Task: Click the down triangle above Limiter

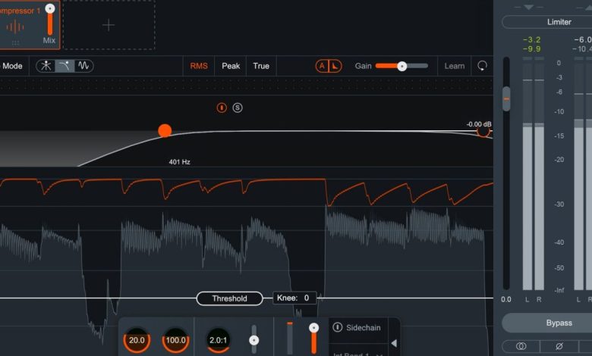Action: click(528, 7)
